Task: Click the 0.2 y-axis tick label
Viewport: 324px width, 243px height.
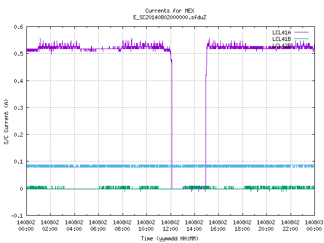Action: point(18,135)
